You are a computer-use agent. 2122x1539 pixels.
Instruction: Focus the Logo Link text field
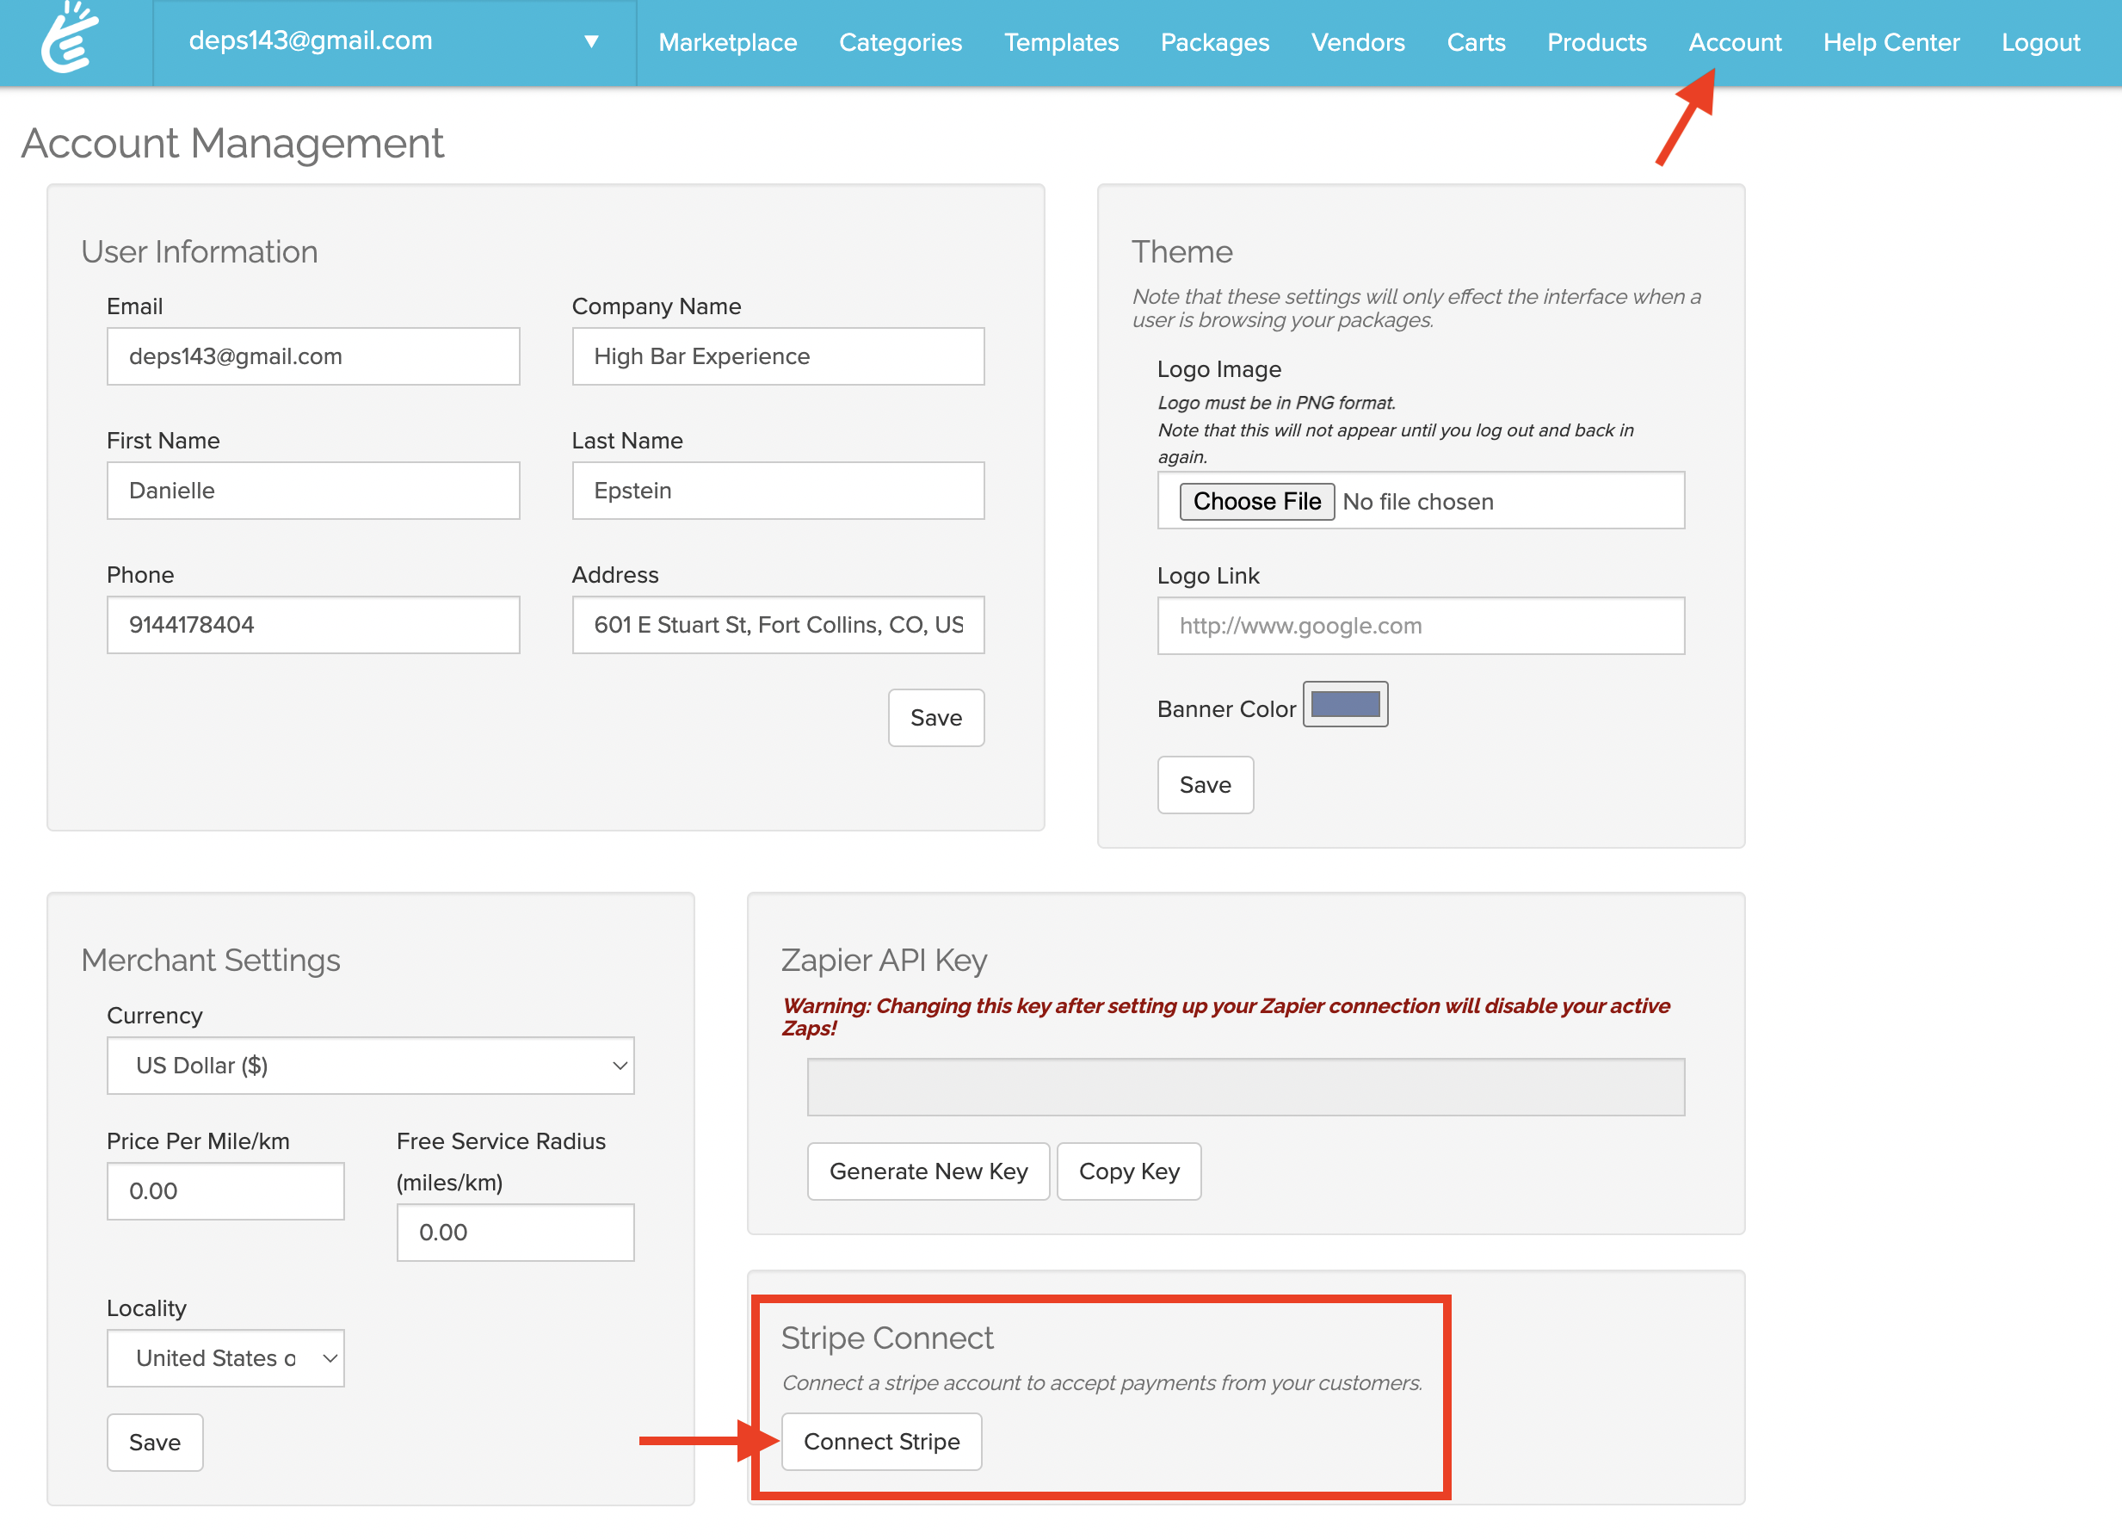(x=1419, y=626)
